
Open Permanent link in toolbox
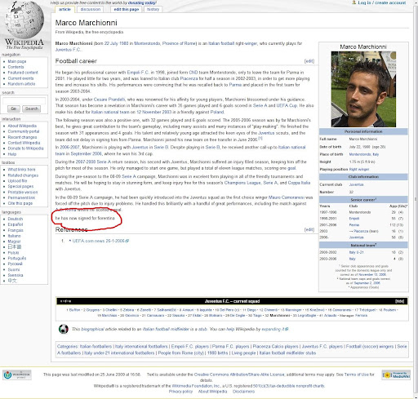[21, 197]
